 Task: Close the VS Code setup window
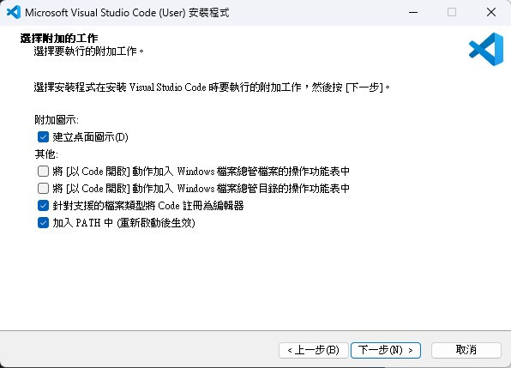[x=491, y=12]
